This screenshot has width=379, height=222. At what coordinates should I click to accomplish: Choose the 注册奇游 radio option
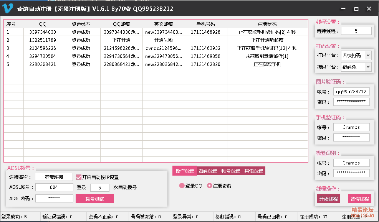(x=209, y=186)
